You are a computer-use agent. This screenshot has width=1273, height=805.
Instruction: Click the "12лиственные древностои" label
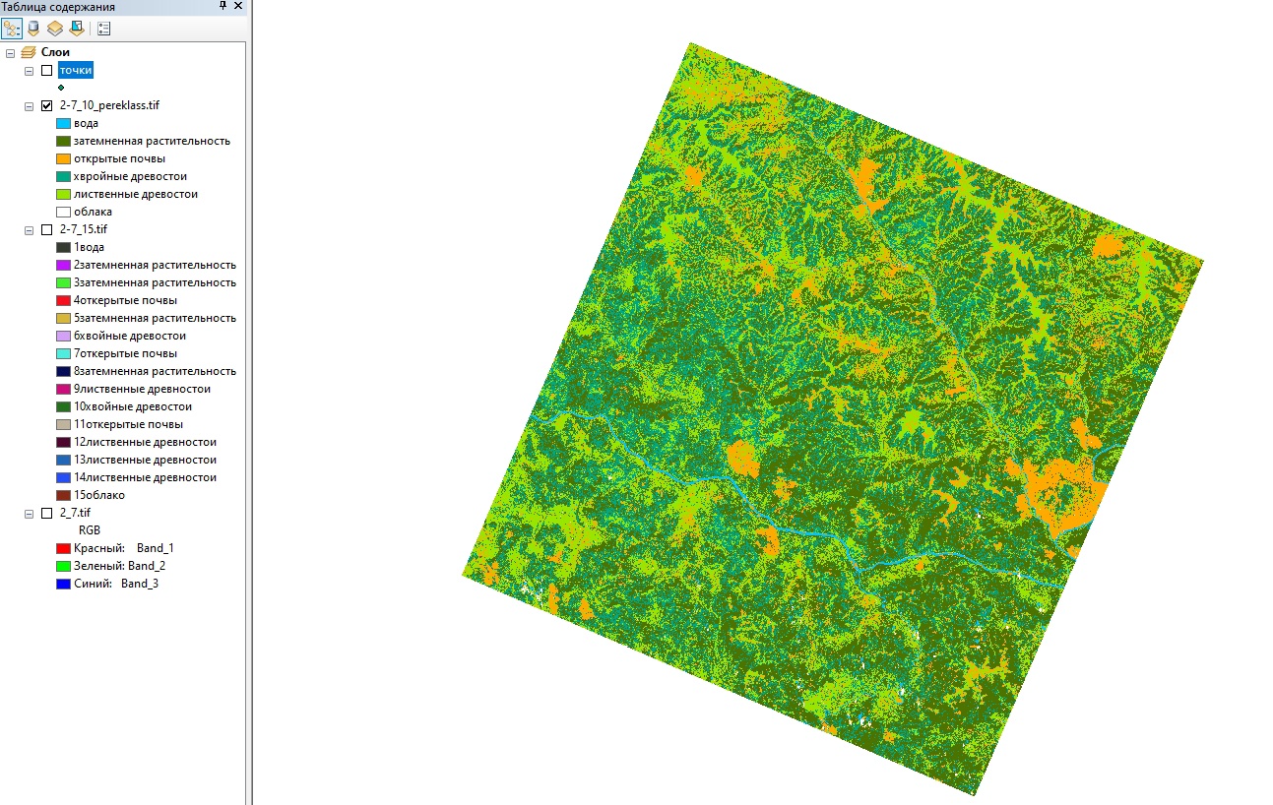pyautogui.click(x=146, y=442)
